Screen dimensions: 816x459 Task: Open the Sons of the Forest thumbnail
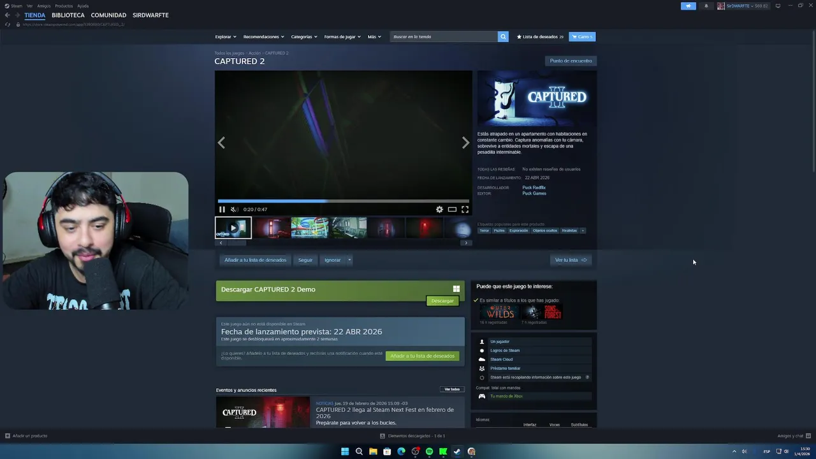tap(542, 312)
